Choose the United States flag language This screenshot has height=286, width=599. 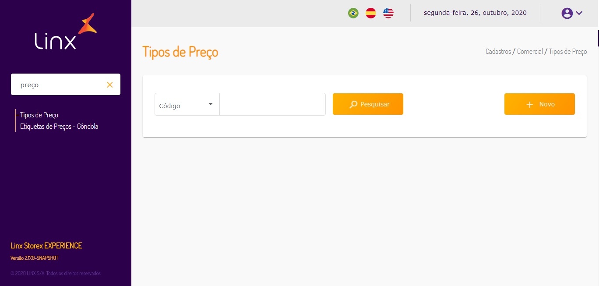pyautogui.click(x=388, y=13)
